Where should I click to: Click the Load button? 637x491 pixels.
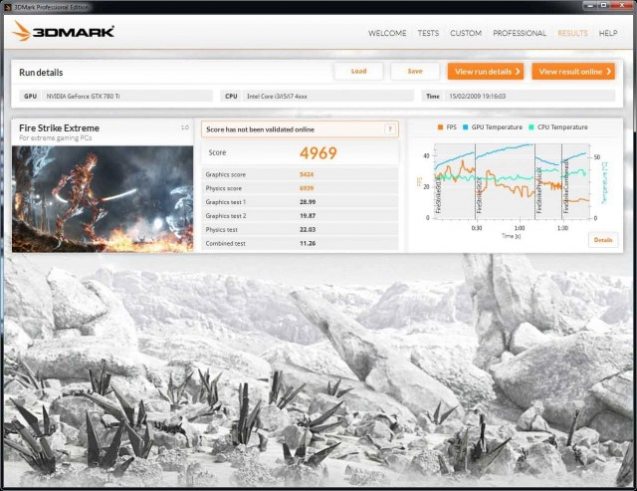(358, 71)
